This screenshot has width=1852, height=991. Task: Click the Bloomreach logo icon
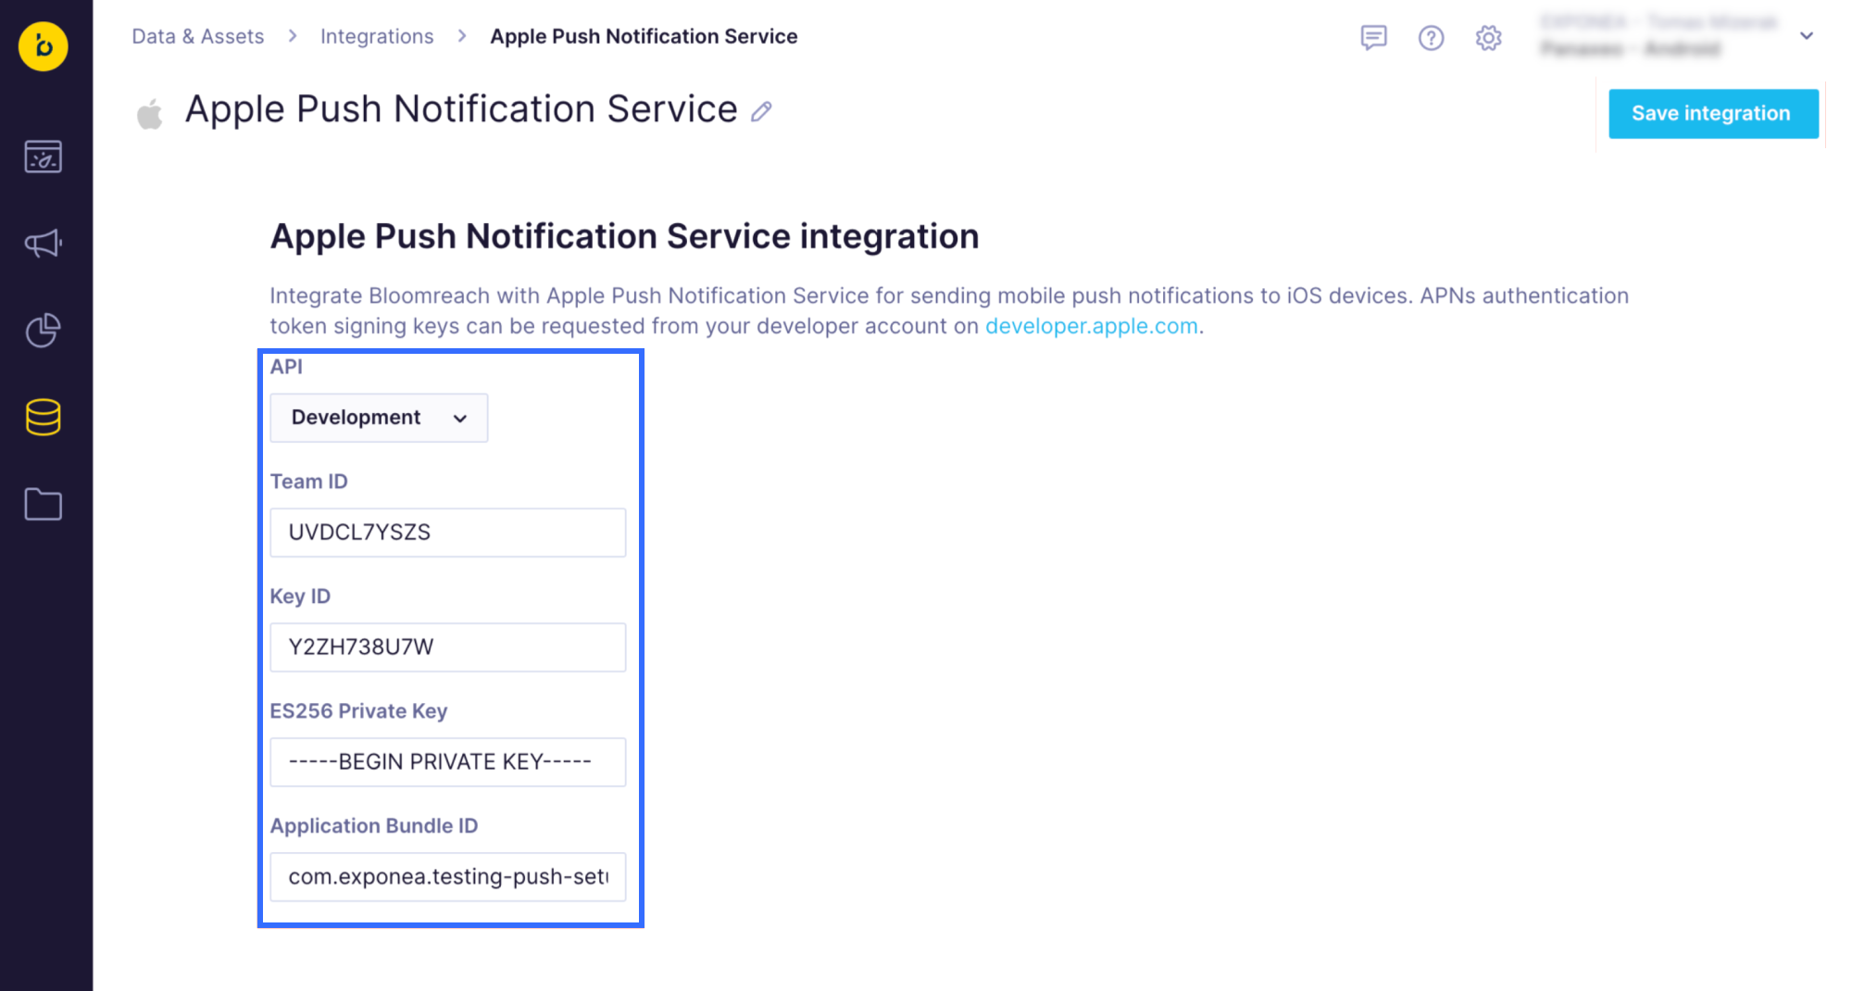pyautogui.click(x=44, y=45)
